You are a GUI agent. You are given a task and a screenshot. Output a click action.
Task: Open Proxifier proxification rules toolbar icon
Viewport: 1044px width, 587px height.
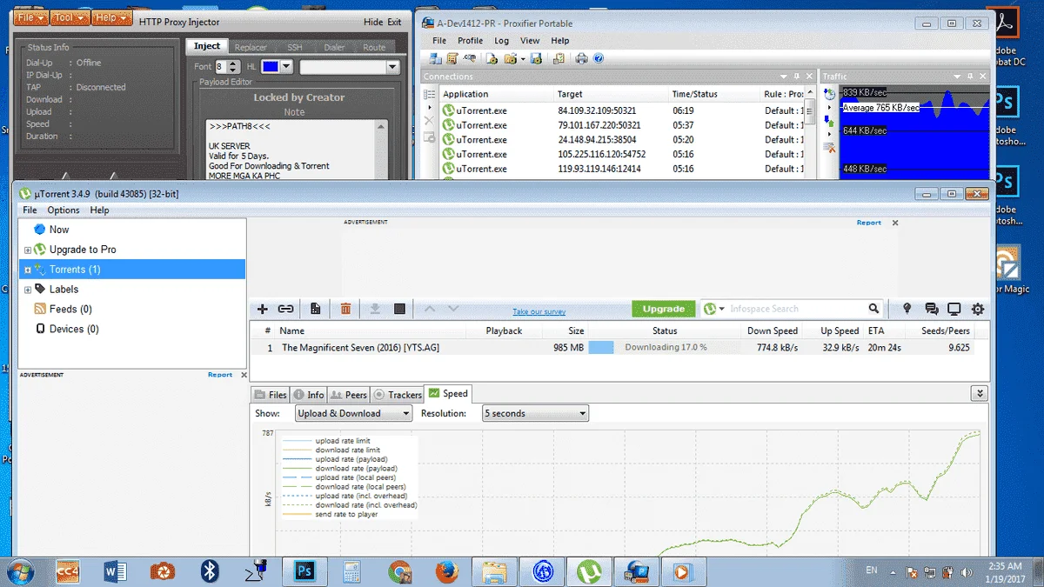(x=451, y=58)
